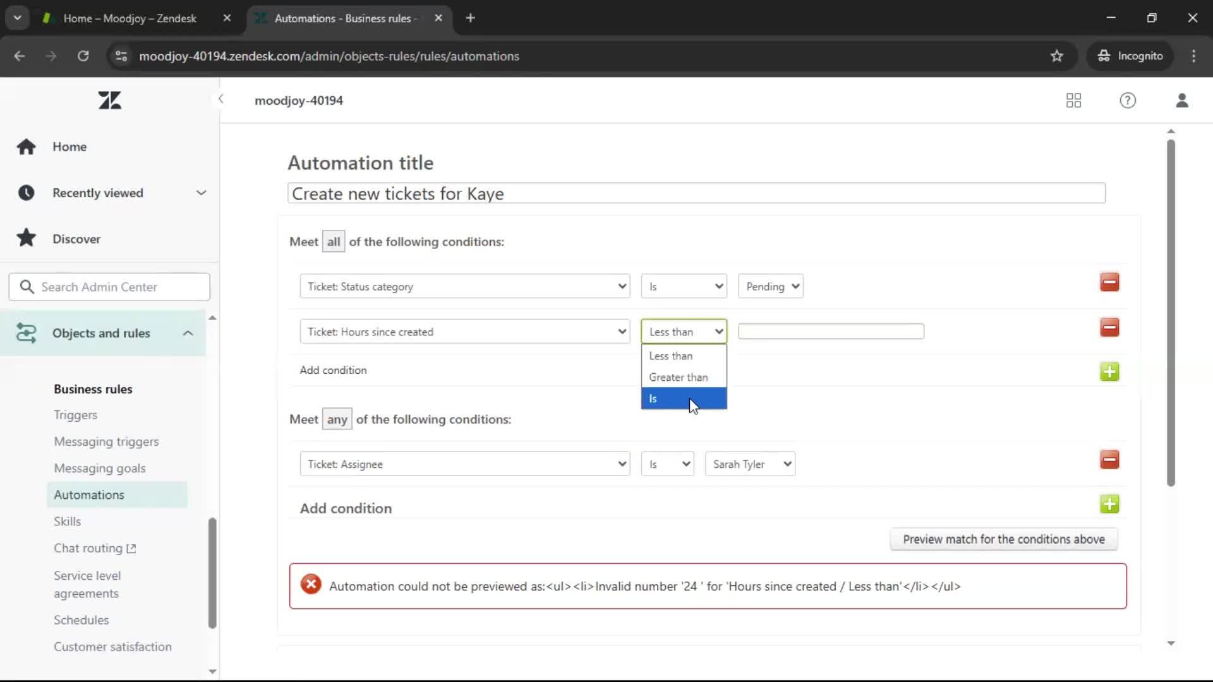This screenshot has height=682, width=1213.
Task: Open the 'Is' operator dropdown for Assignee
Action: click(668, 464)
